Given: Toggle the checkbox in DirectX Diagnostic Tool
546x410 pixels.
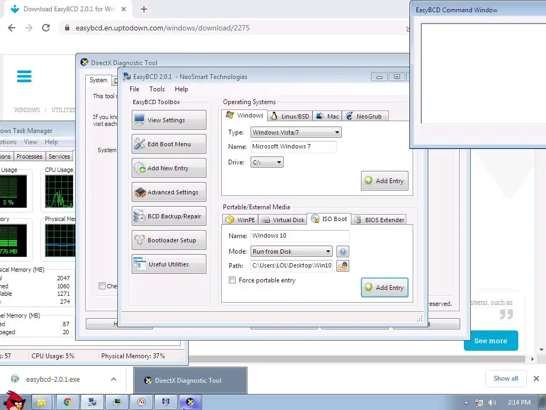Looking at the screenshot, I should 102,286.
